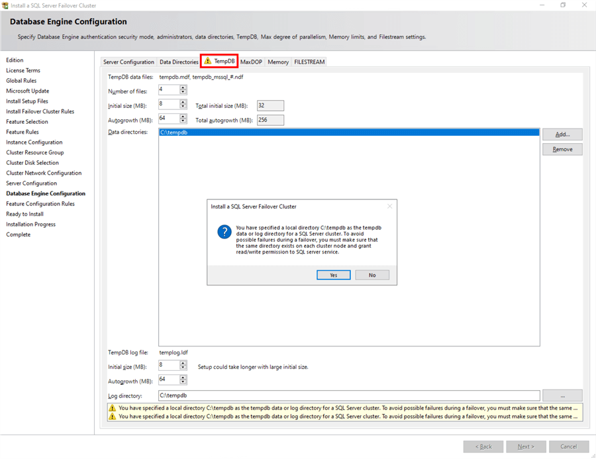Proceed with the Next button

[x=526, y=447]
